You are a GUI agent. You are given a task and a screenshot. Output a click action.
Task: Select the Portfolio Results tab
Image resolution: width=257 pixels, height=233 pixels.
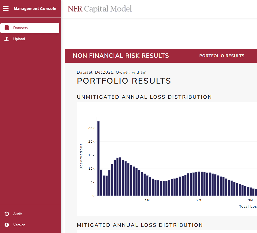(222, 56)
